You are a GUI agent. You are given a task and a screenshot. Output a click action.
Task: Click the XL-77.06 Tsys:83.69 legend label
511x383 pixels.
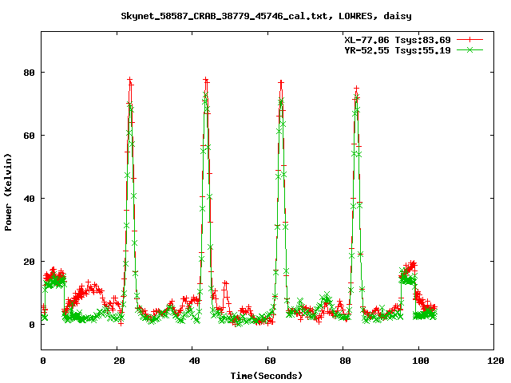(398, 40)
